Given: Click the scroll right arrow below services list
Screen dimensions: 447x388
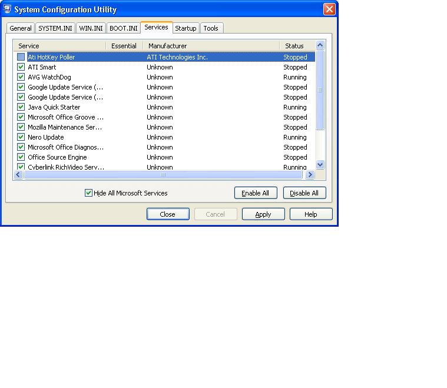Looking at the screenshot, I should pos(310,174).
